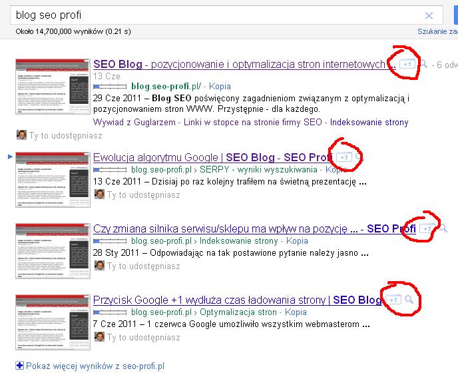Open the preview magnifier for the Ewolucja algorytmu Google result
The width and height of the screenshot is (458, 375).
359,157
